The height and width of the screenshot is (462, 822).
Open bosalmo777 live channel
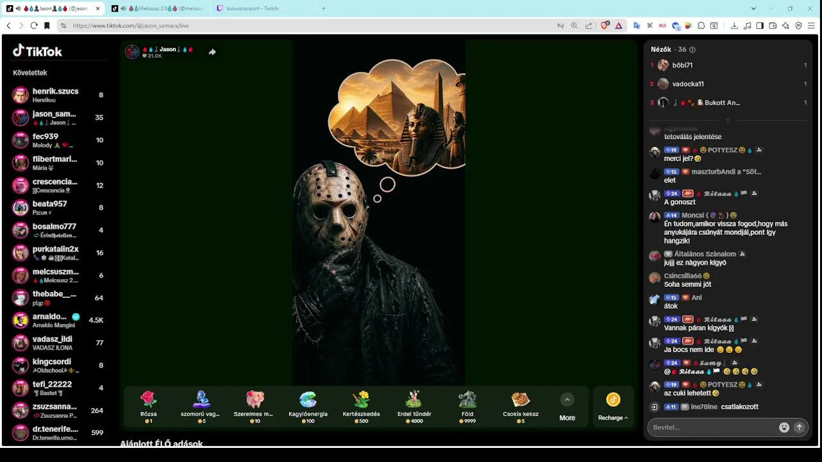pos(59,230)
